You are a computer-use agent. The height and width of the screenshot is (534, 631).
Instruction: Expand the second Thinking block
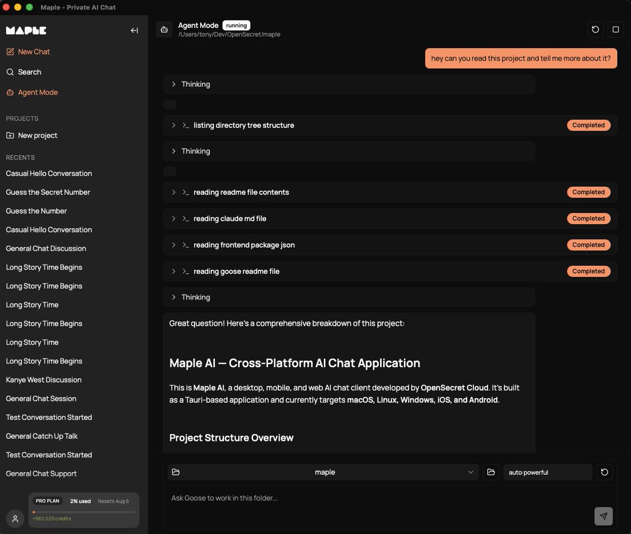349,151
